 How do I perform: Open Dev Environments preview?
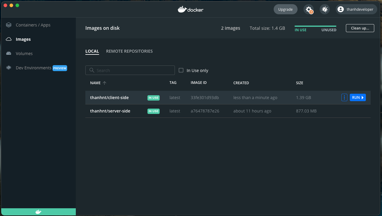click(33, 68)
